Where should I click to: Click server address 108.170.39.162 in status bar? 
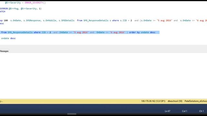point(153,101)
